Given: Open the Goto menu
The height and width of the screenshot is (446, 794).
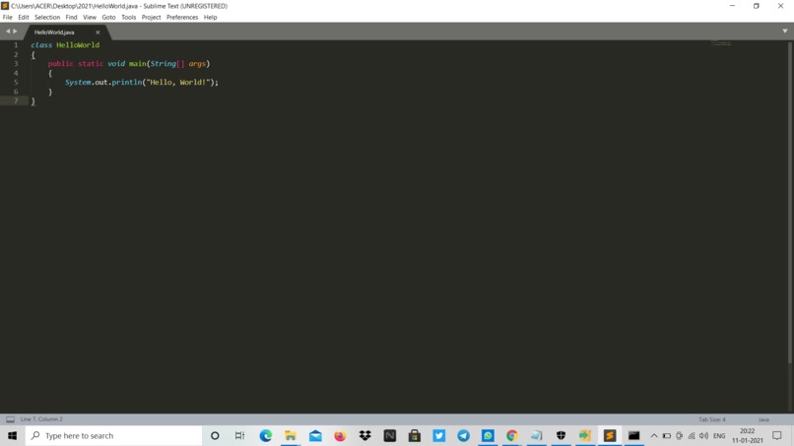Looking at the screenshot, I should pos(109,17).
